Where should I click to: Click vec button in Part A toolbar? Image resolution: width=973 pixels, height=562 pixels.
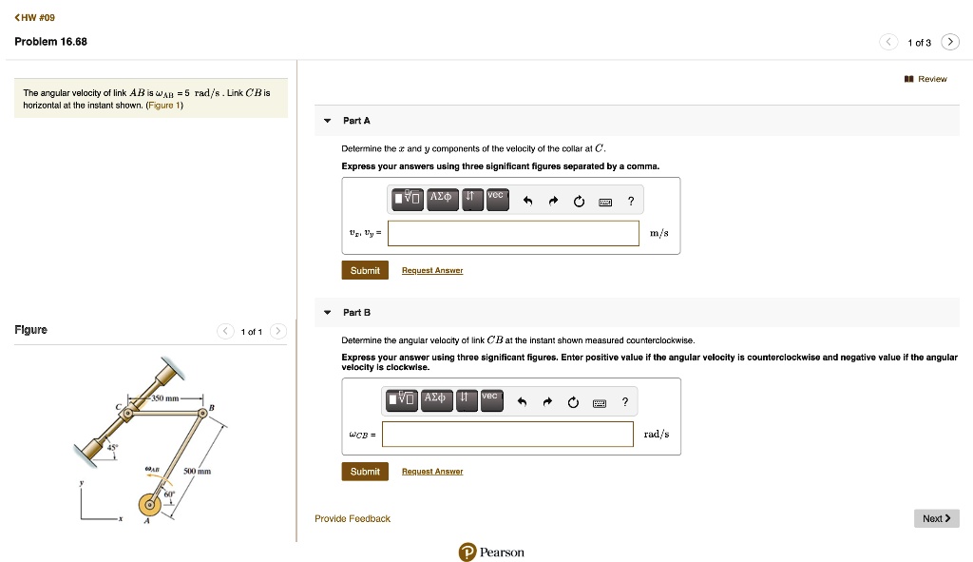pos(498,200)
